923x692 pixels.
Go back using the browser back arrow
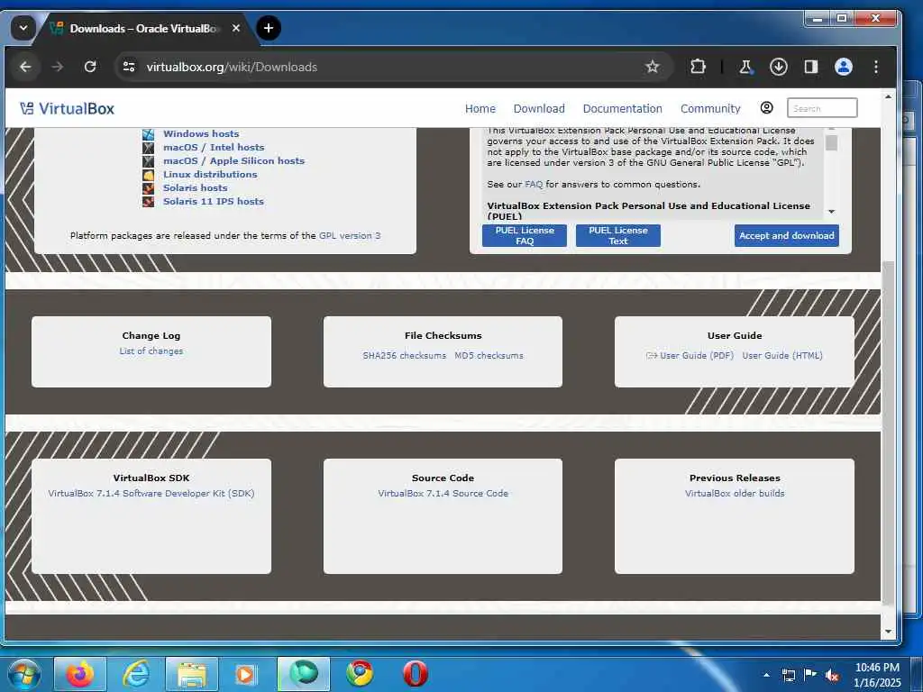click(x=25, y=67)
